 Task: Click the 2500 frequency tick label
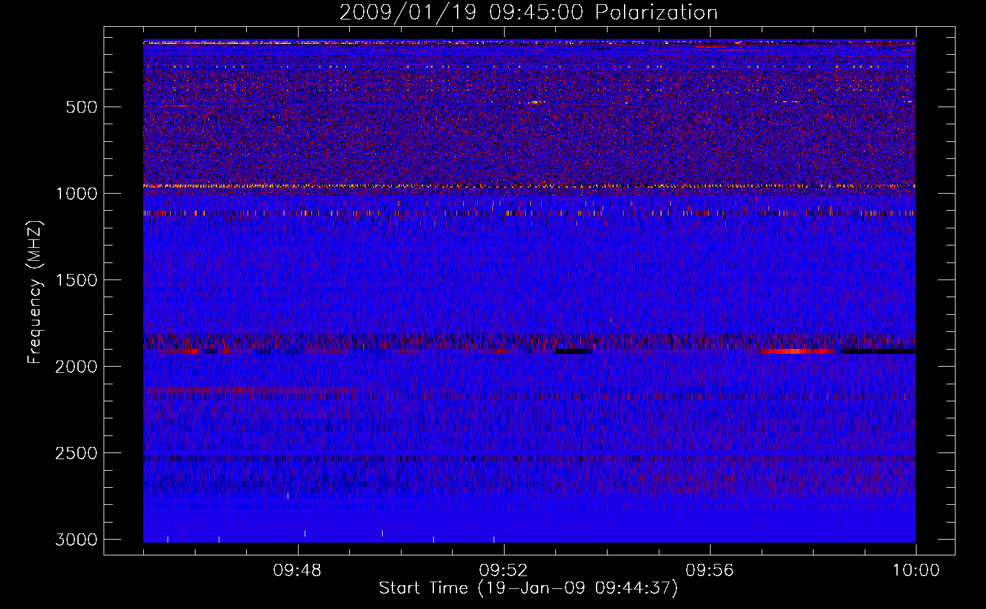click(x=76, y=453)
